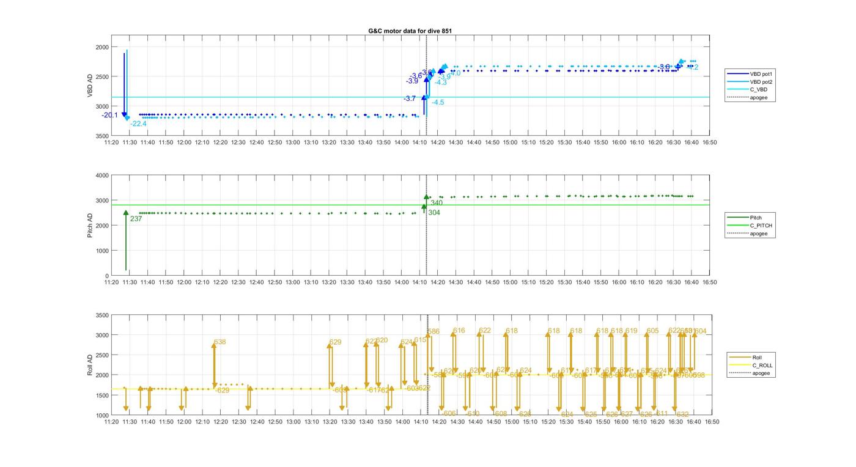
Task: Select the 'Roll' legend entry
Action: 758,358
